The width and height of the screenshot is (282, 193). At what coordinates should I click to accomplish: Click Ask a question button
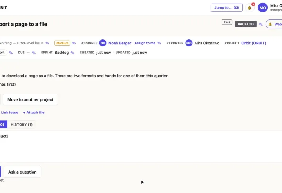(x=22, y=172)
